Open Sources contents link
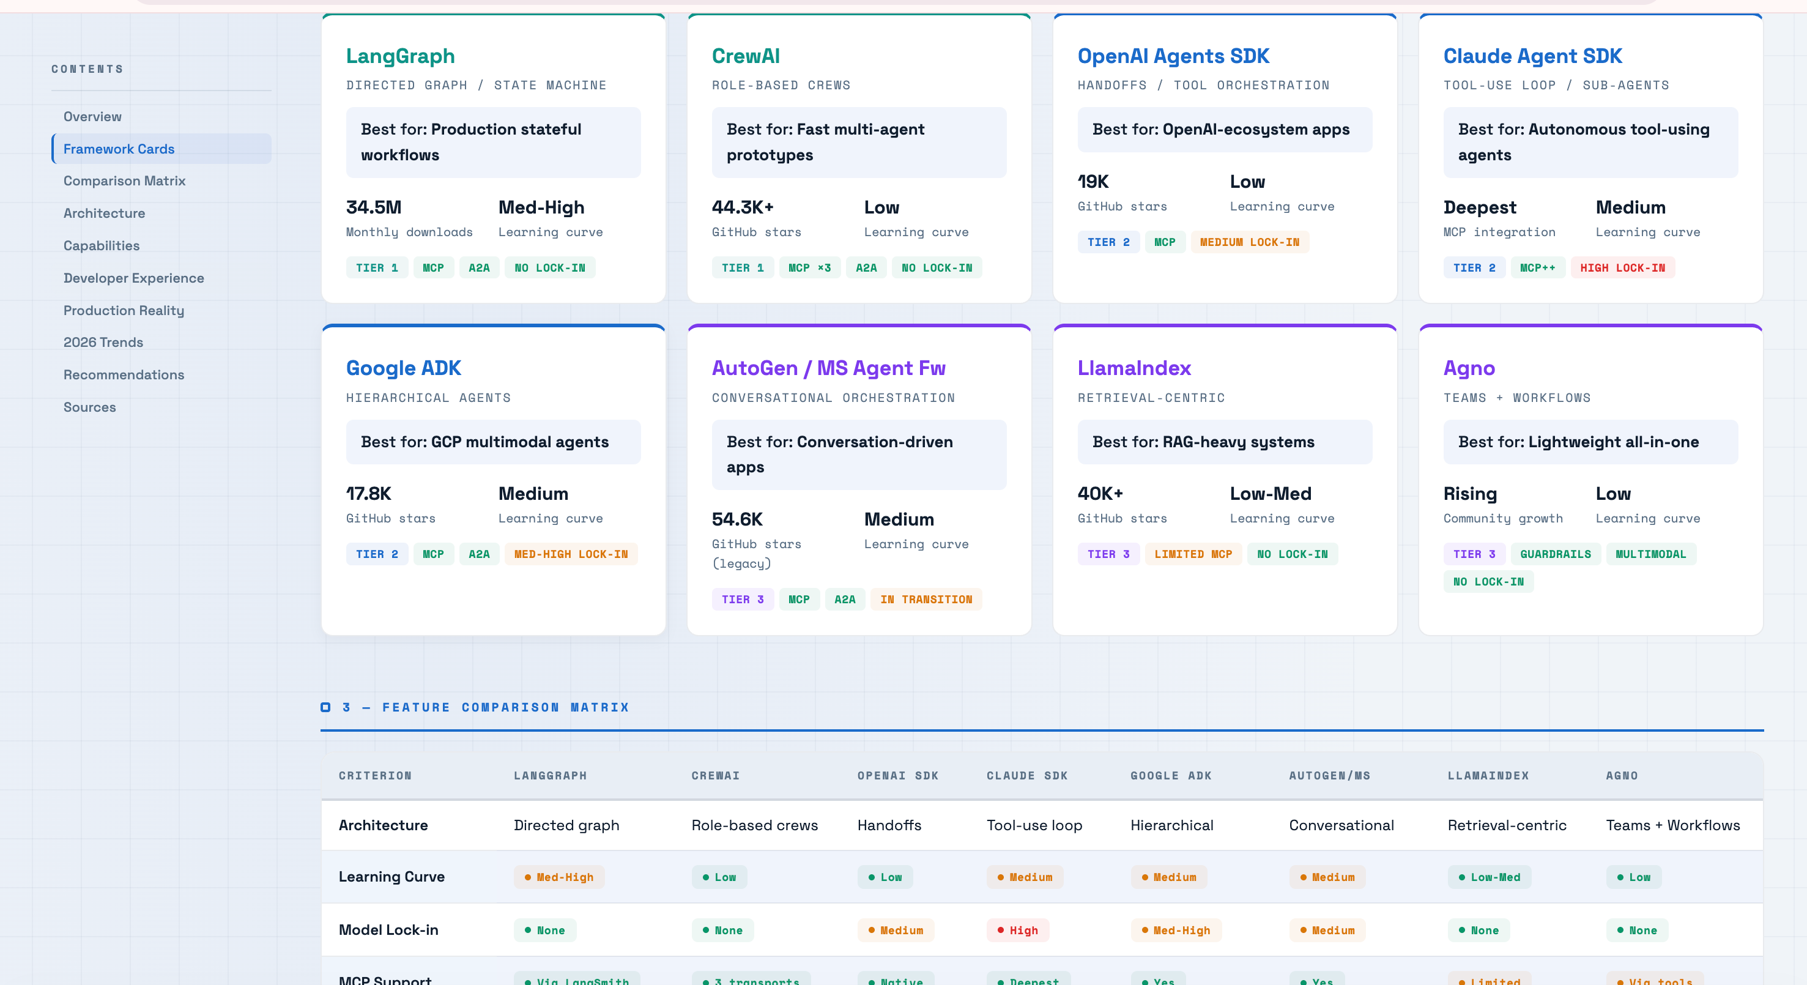The width and height of the screenshot is (1807, 985). pos(89,407)
